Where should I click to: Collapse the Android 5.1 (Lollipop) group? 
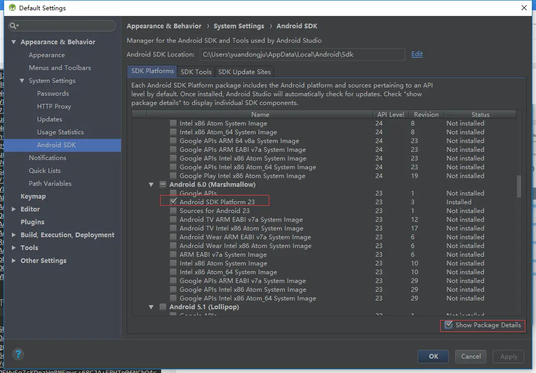click(x=151, y=307)
